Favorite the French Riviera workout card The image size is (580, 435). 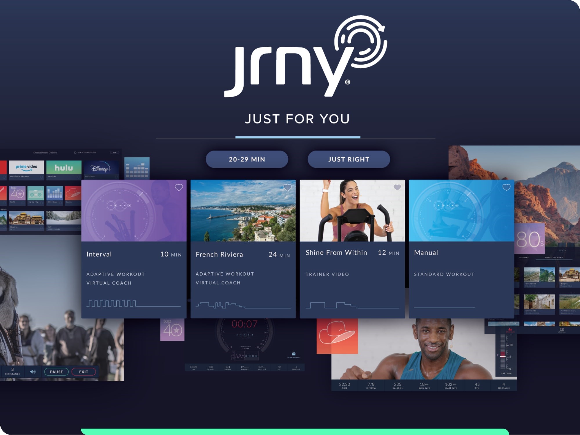(x=287, y=188)
